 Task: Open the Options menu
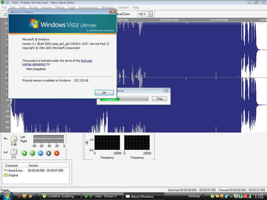pos(123,8)
